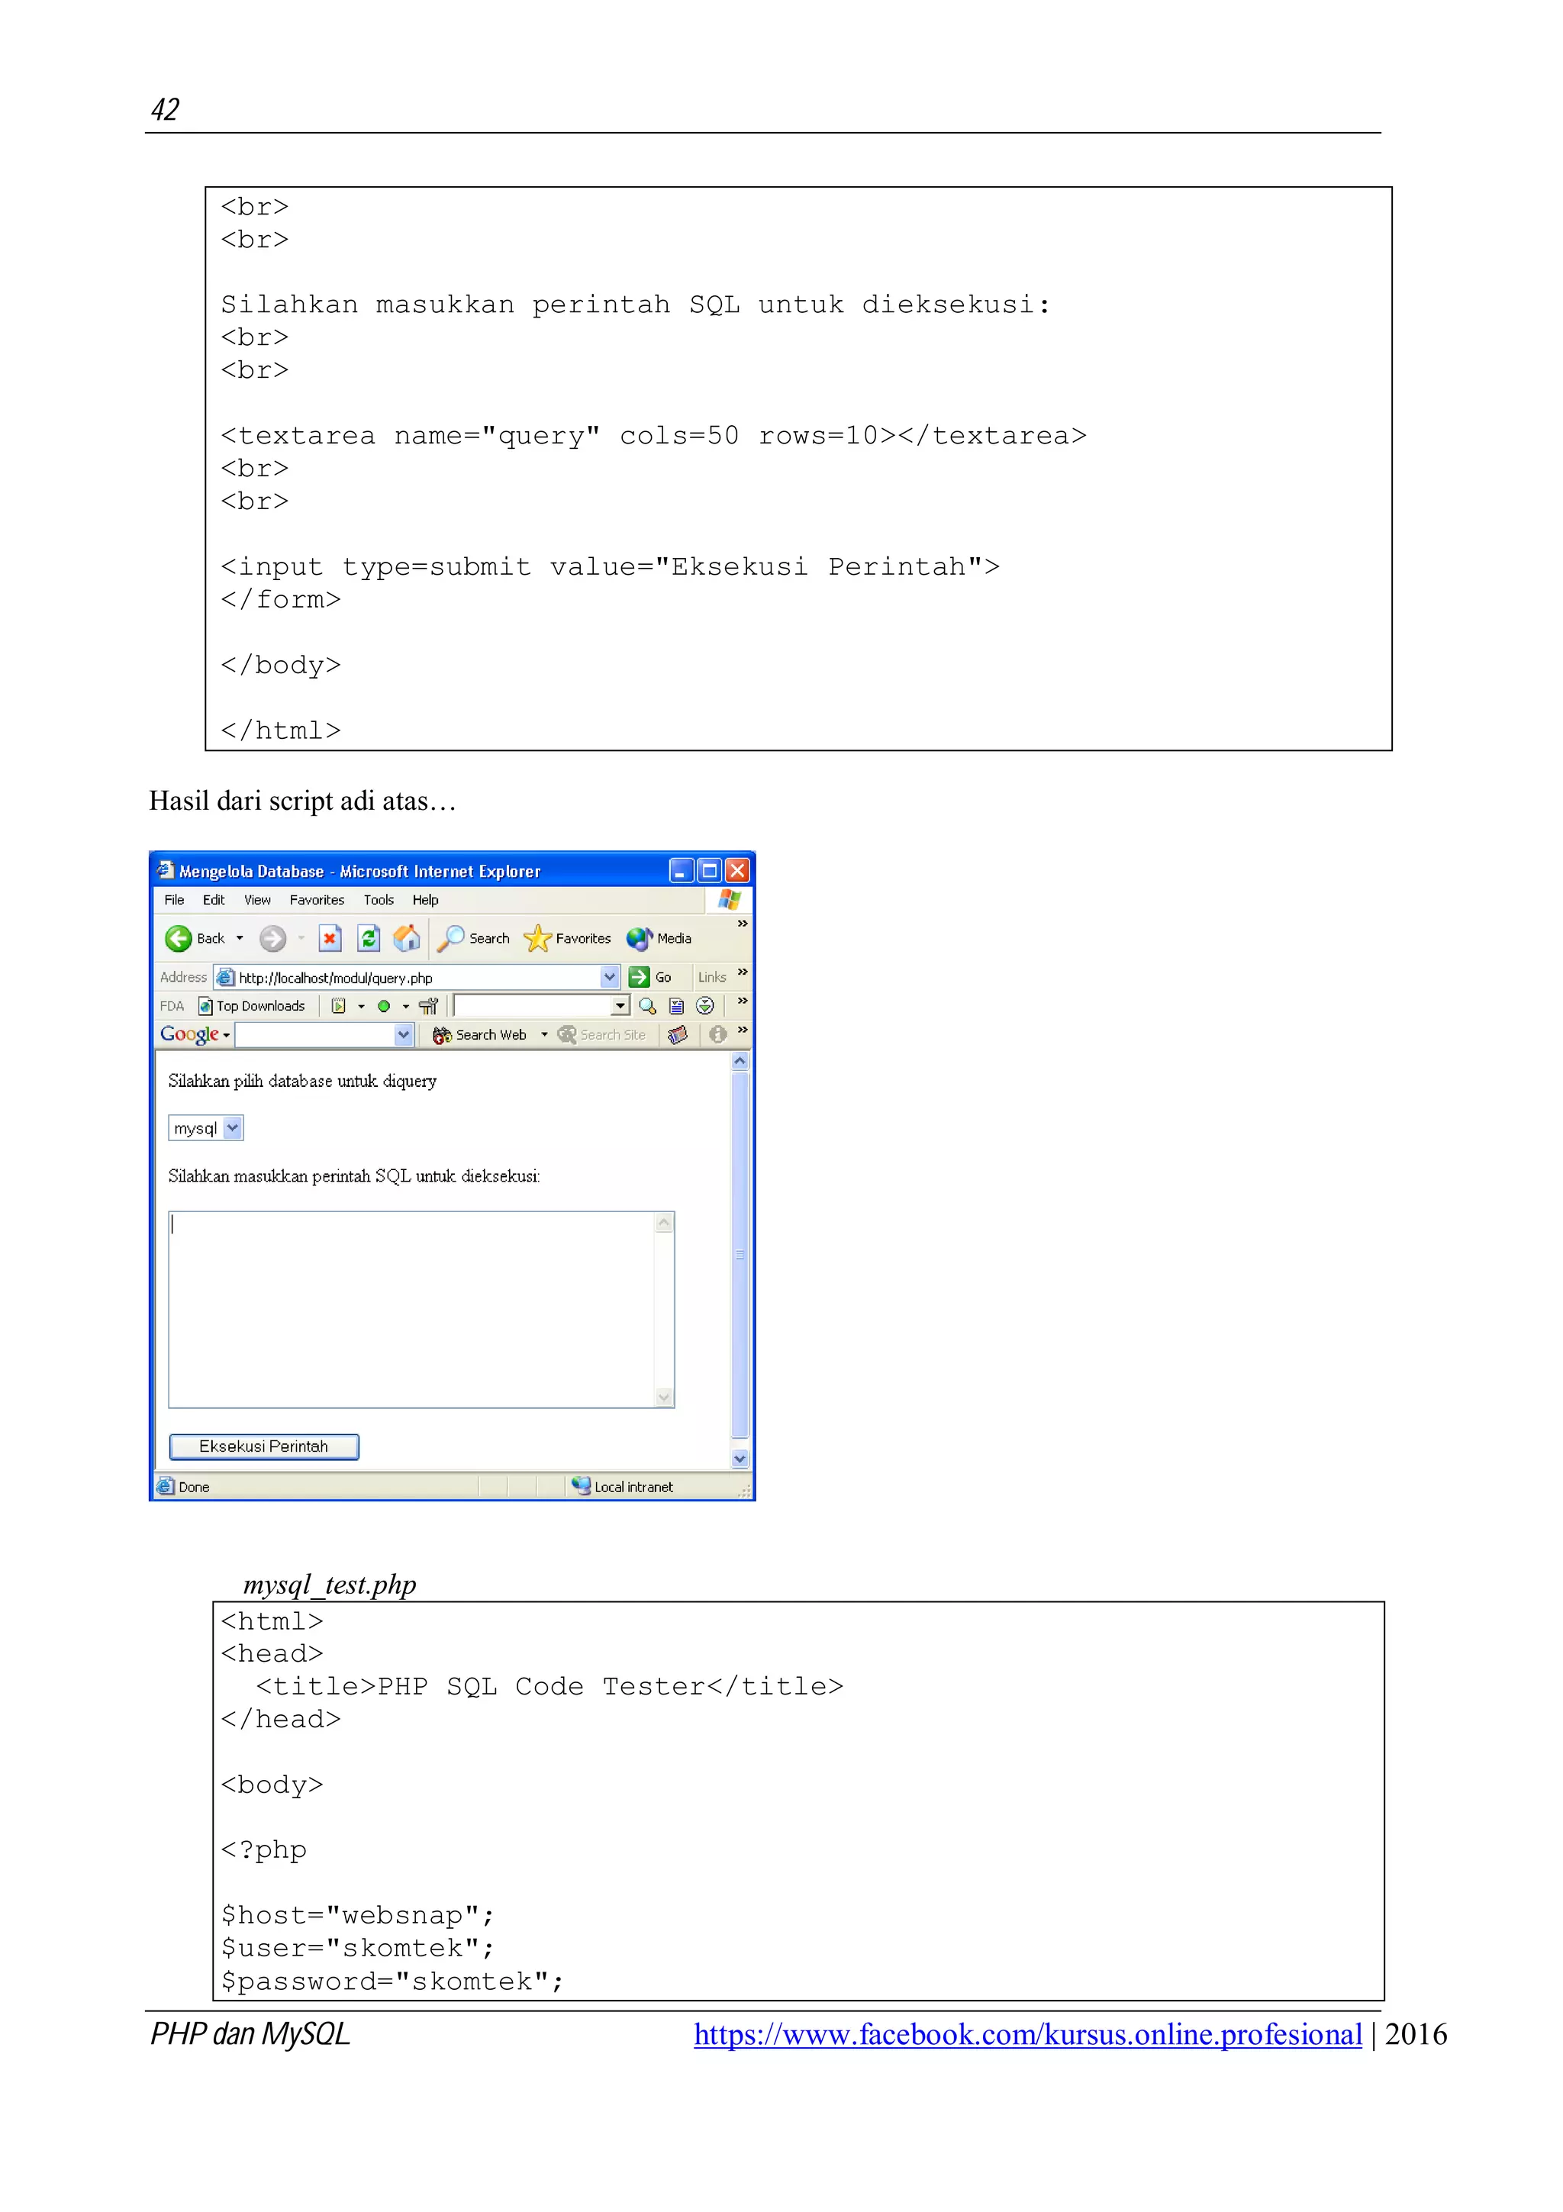Open Search pane via magnifier icon
This screenshot has width=1563, height=2212.
click(x=450, y=938)
